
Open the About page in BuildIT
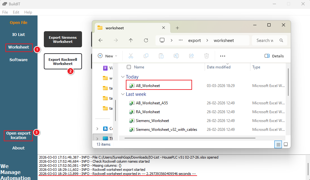coord(18,148)
